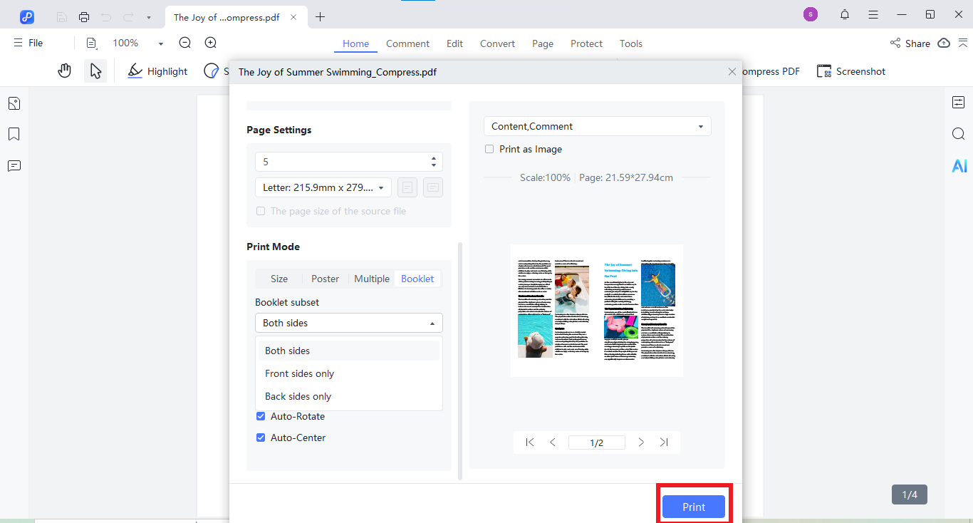The height and width of the screenshot is (523, 973).
Task: Select the arrow Select tool
Action: 95,71
